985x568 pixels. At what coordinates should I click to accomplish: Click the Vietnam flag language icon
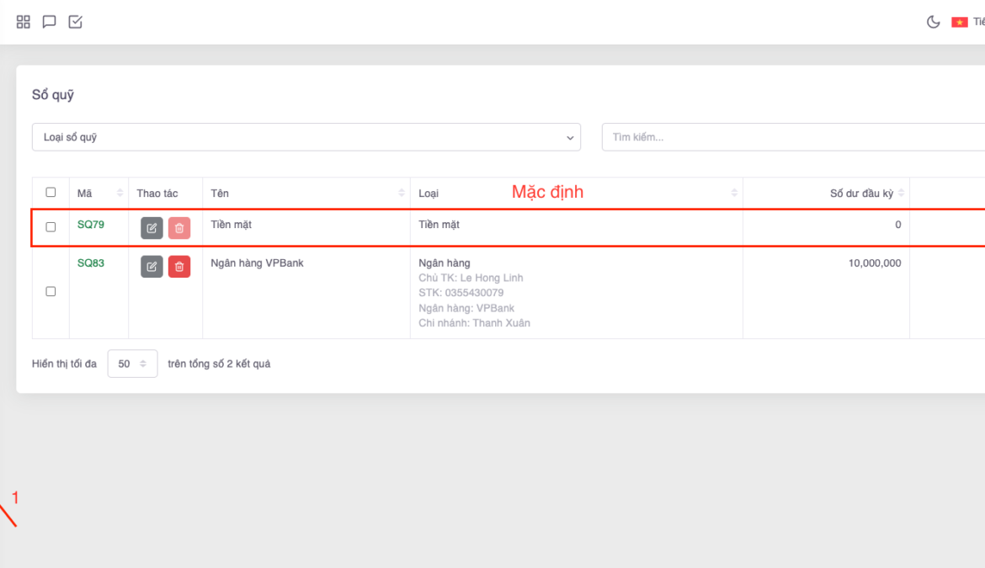959,22
